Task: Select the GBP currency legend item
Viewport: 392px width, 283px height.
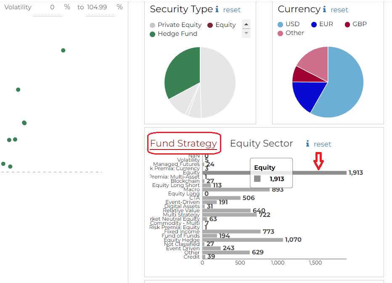Action: pos(355,24)
